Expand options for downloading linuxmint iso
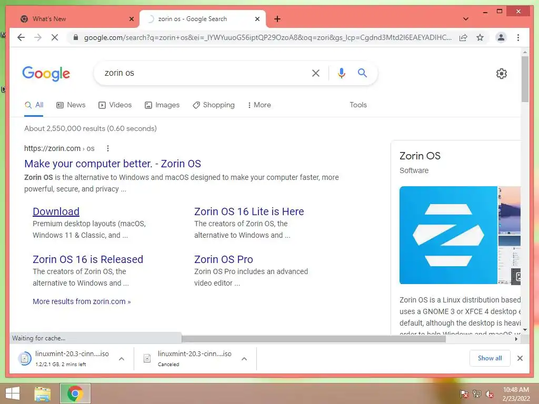This screenshot has width=539, height=404. (x=122, y=359)
